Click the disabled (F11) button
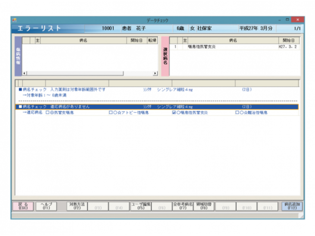This screenshot has height=236, width=315. 268,206
